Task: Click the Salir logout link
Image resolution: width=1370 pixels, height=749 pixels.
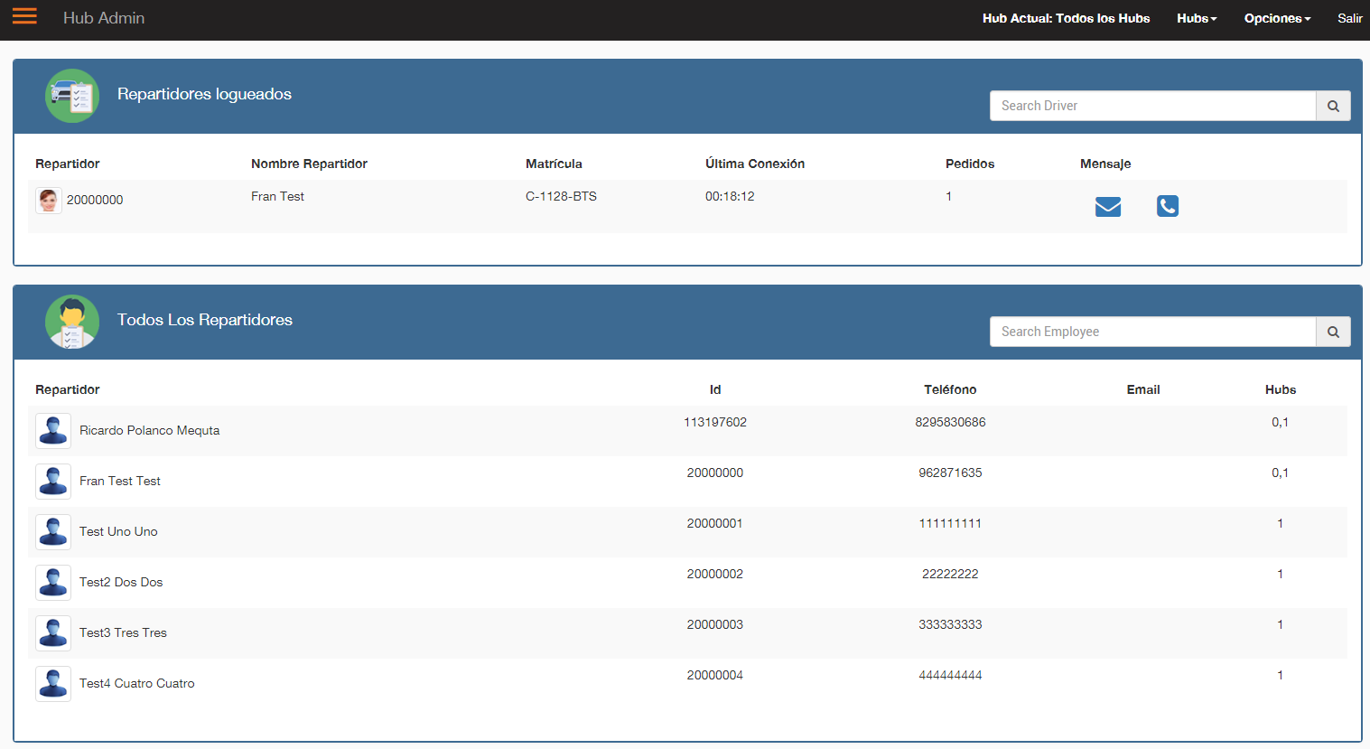Action: 1350,18
